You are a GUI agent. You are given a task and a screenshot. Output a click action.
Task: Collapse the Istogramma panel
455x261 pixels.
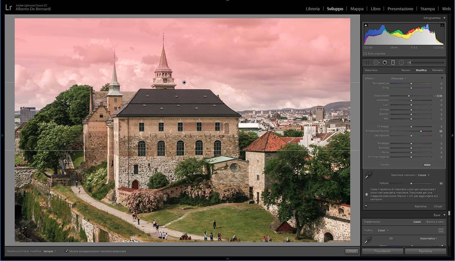point(444,18)
